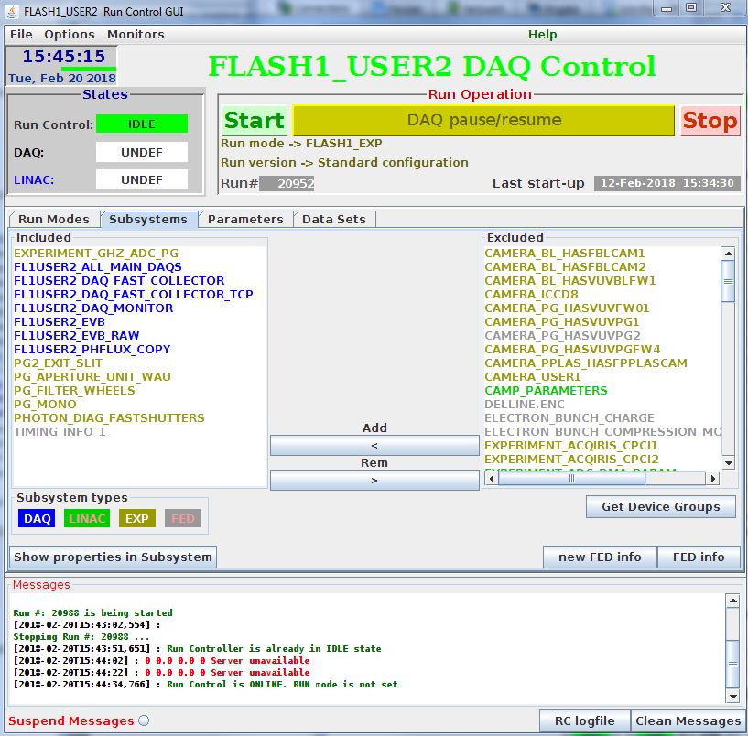Open the Monitors menu
Image resolution: width=748 pixels, height=736 pixels.
tap(136, 34)
